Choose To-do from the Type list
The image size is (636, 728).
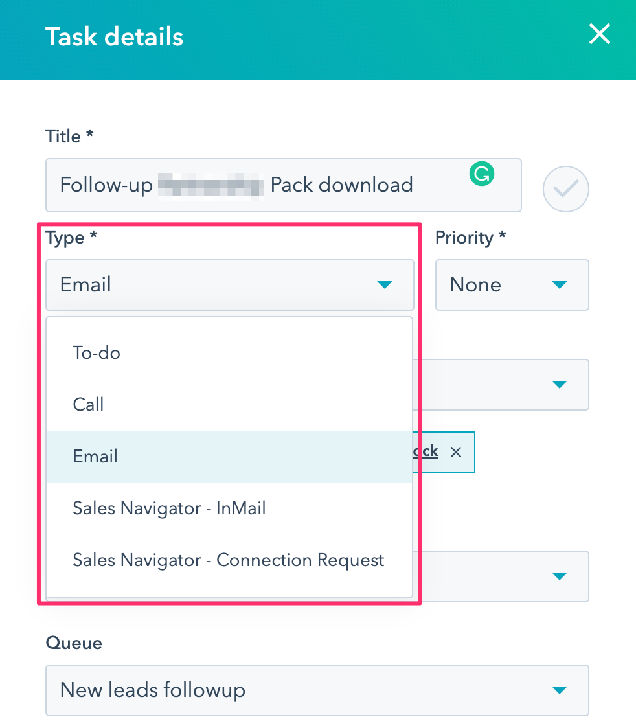97,353
